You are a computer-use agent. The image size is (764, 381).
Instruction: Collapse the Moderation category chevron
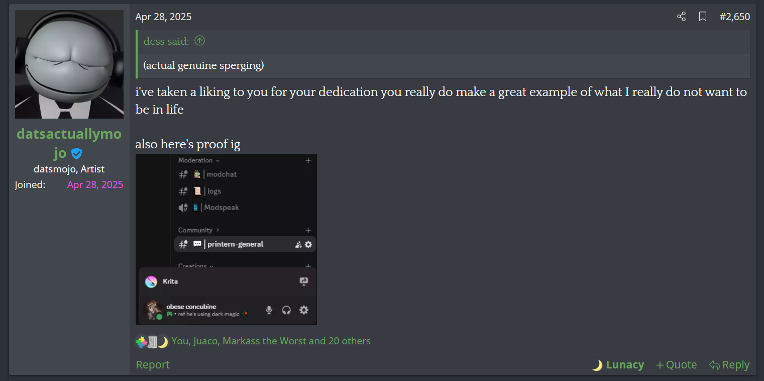217,160
